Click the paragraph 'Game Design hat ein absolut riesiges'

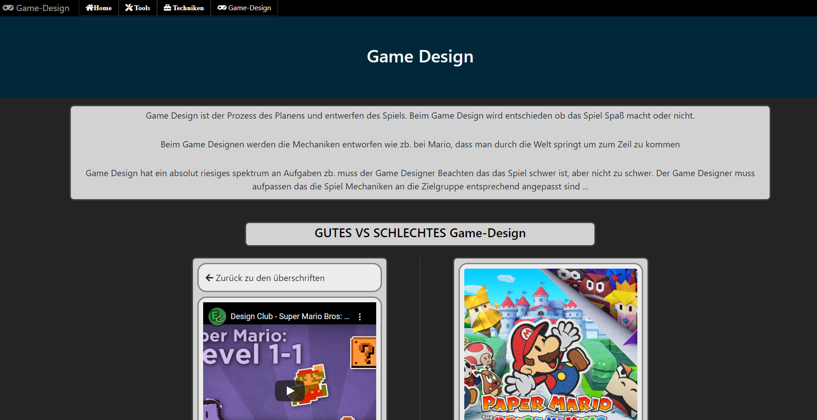coord(420,180)
